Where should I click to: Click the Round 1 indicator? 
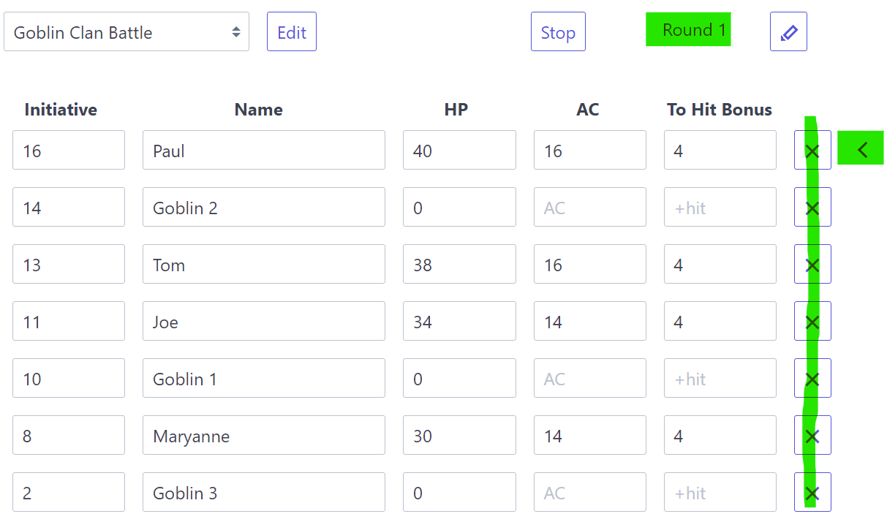pos(688,31)
